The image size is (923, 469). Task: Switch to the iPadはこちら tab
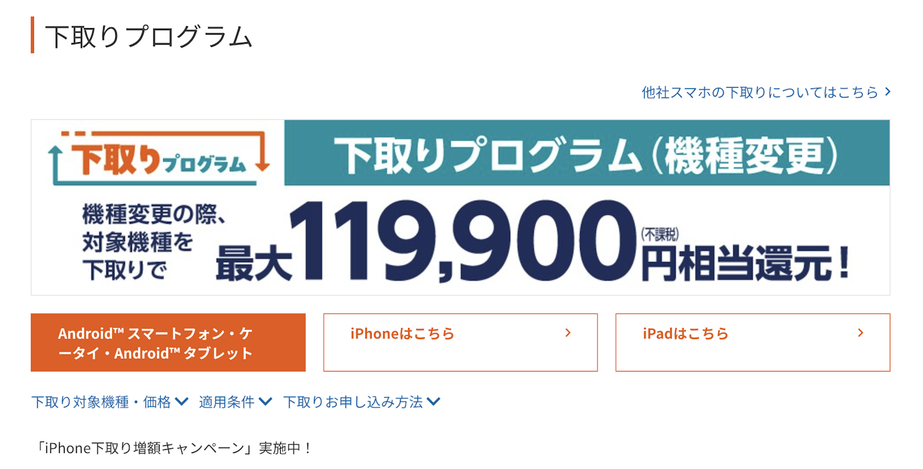point(753,342)
